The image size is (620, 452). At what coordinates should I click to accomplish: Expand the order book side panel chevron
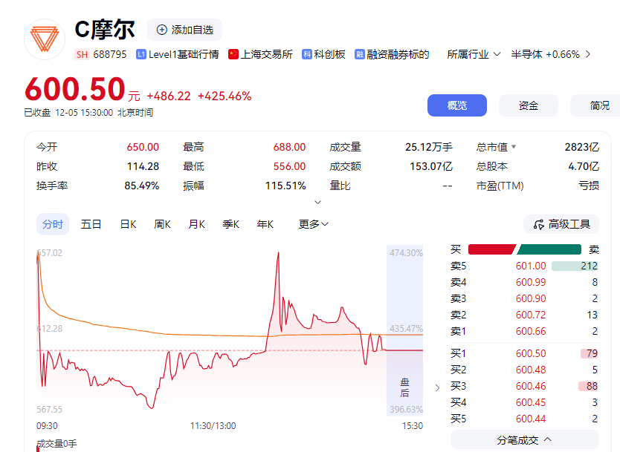(436, 387)
